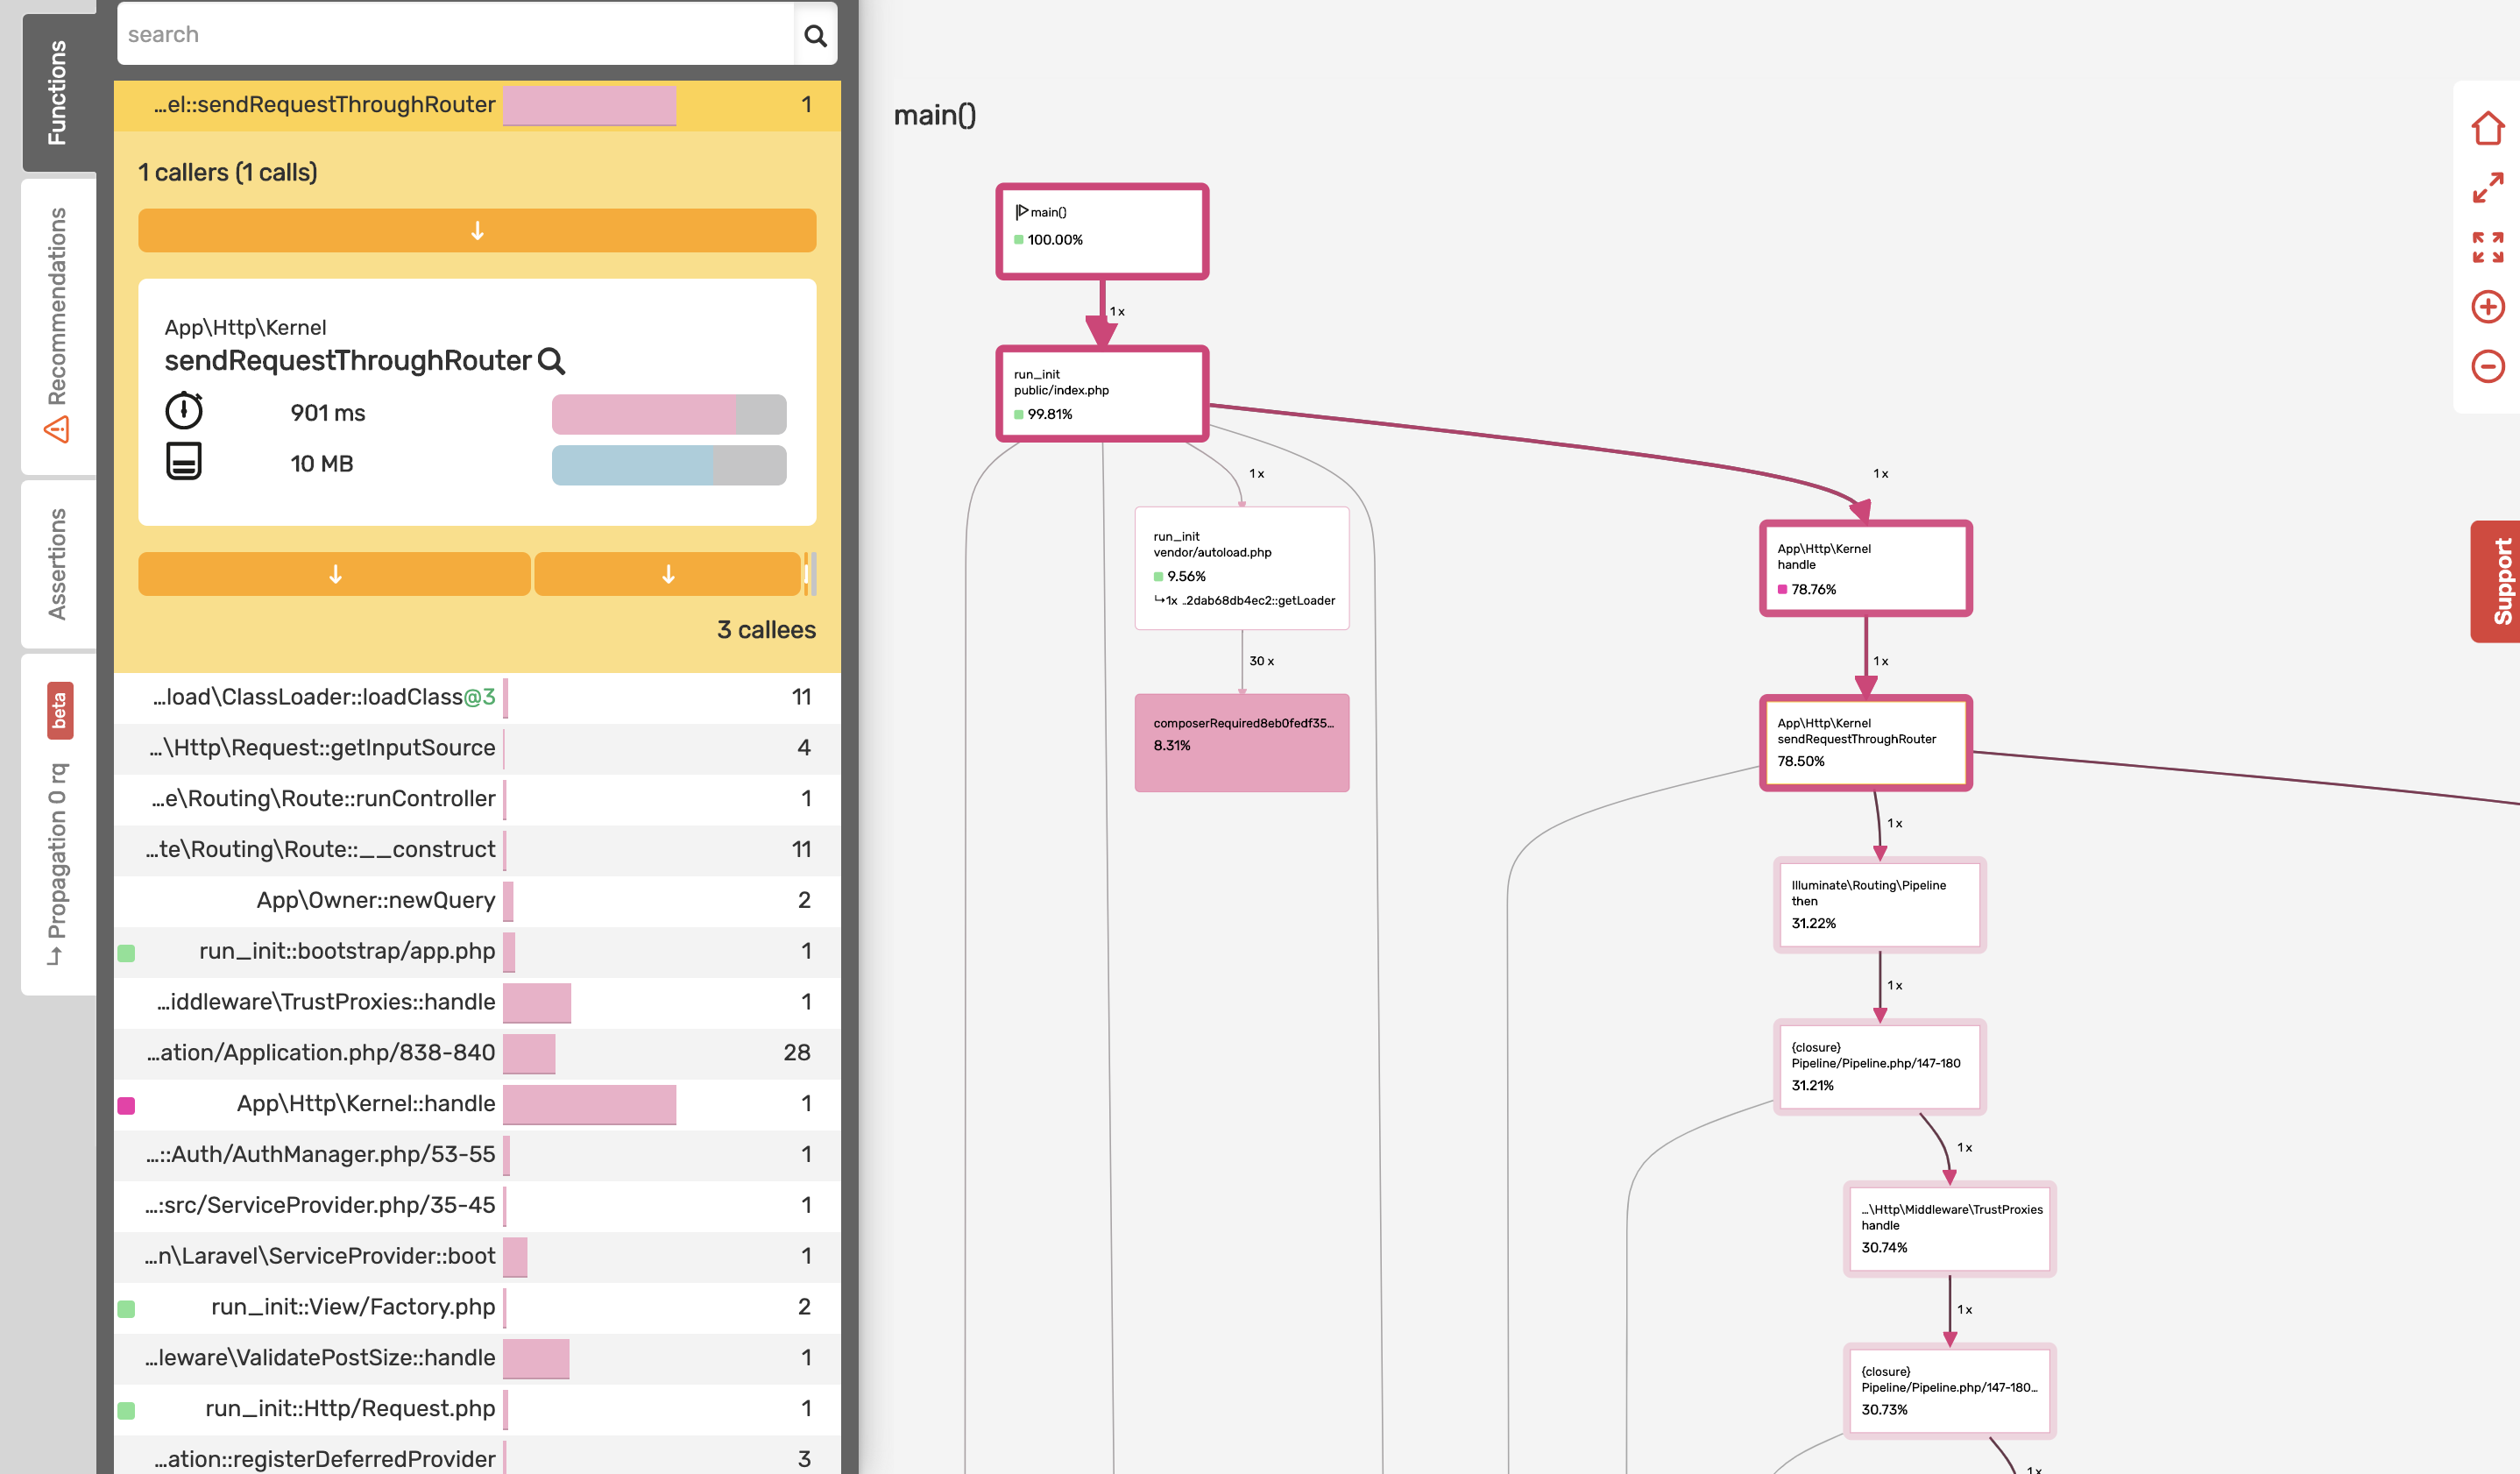The height and width of the screenshot is (1474, 2520).
Task: Click the main() 100.00% graph node
Action: tap(1102, 231)
